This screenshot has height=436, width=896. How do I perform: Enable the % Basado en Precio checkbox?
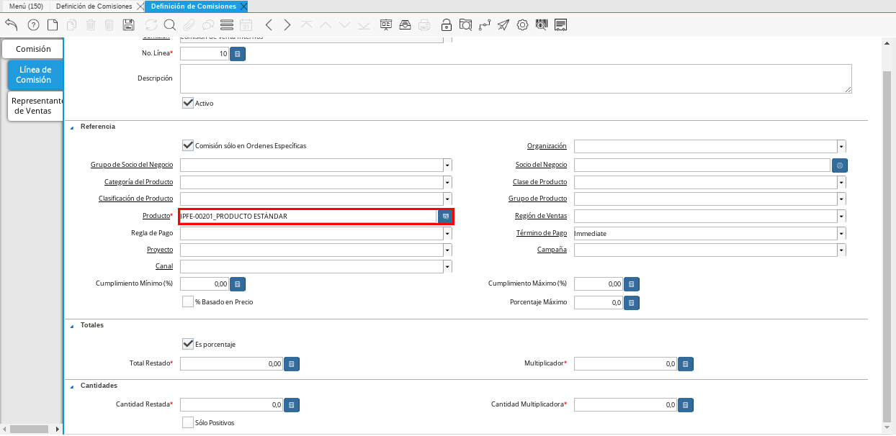188,302
